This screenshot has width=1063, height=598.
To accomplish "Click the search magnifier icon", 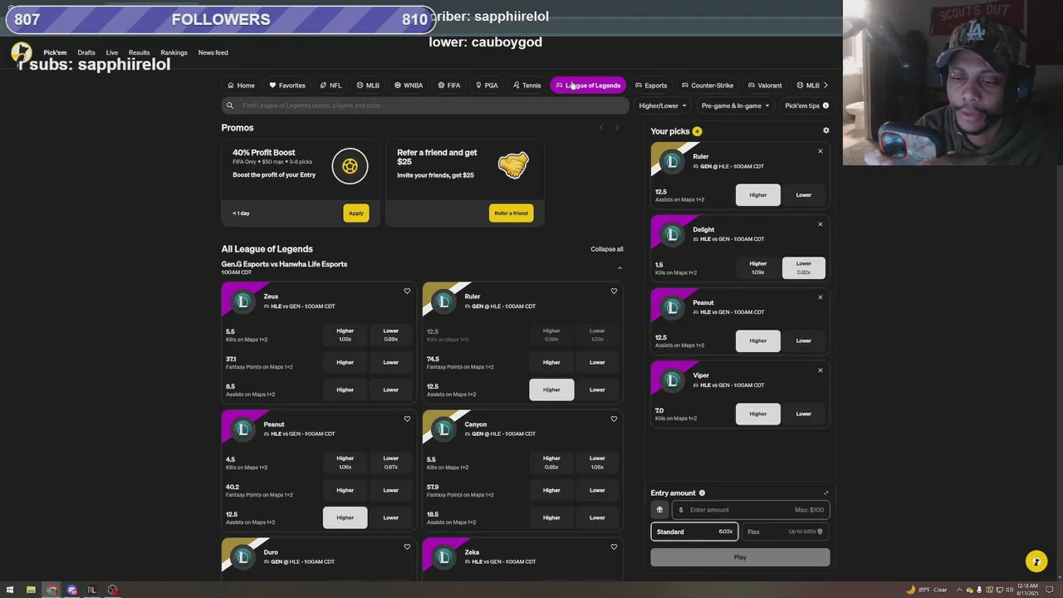I will [x=230, y=105].
